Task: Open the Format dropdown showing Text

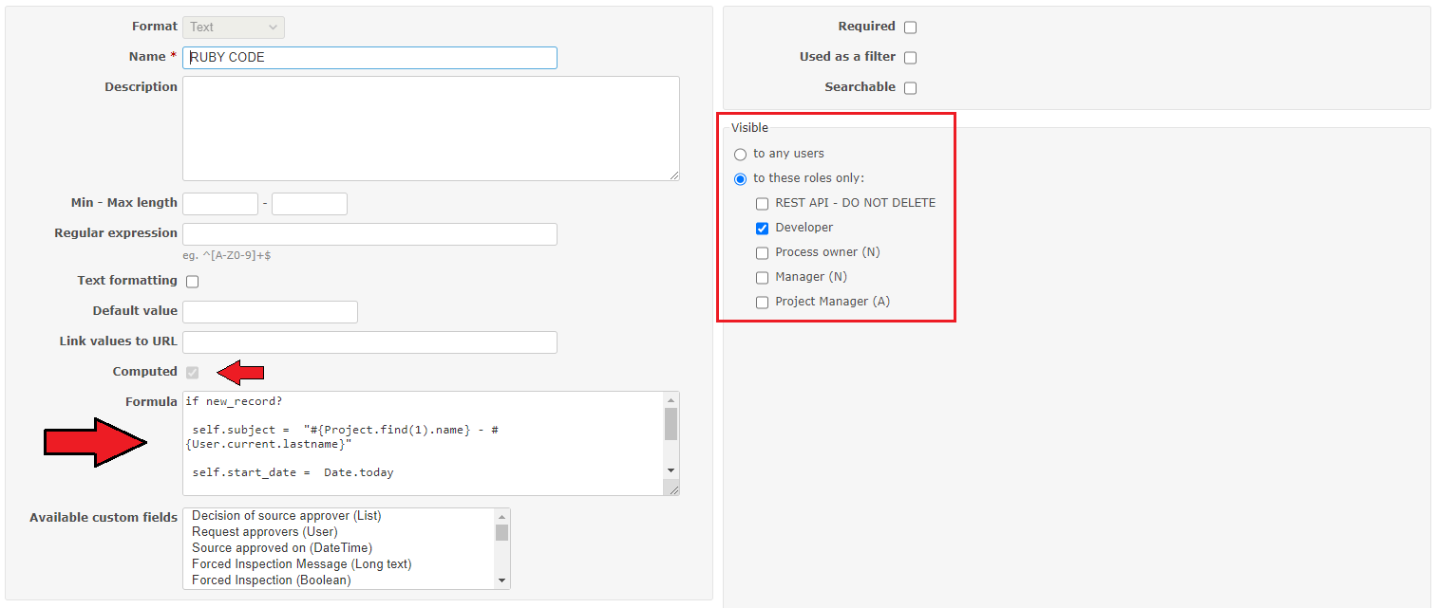Action: click(233, 27)
